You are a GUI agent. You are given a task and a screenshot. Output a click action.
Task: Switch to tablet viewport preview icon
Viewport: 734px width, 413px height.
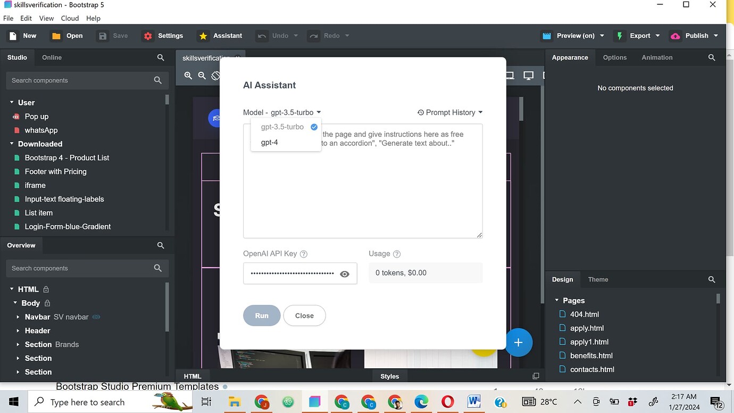pos(510,76)
